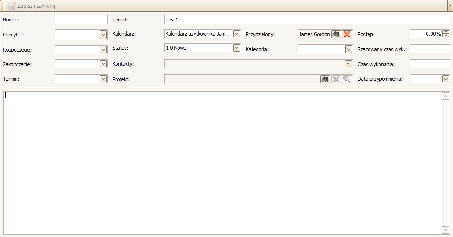Search for assigned user with binoculars icon

point(336,34)
